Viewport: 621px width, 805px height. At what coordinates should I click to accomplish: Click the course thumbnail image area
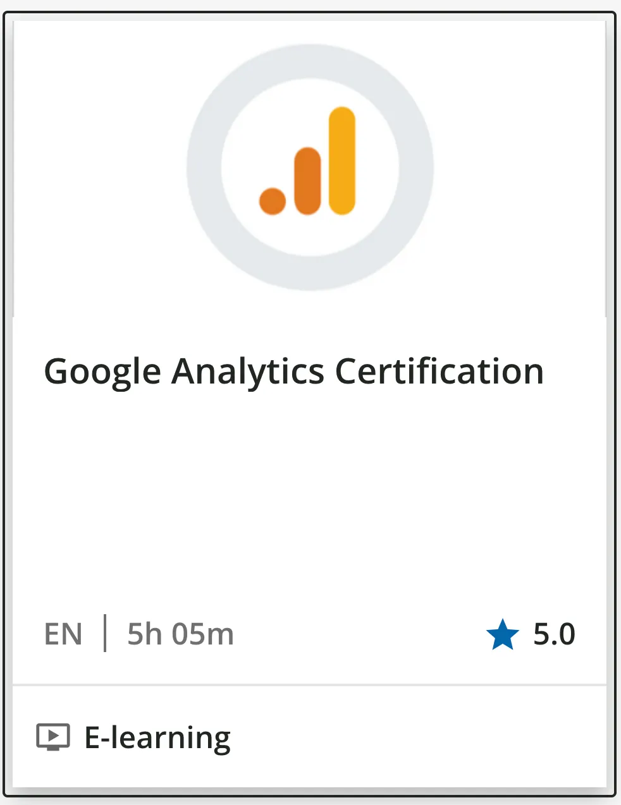click(x=310, y=164)
